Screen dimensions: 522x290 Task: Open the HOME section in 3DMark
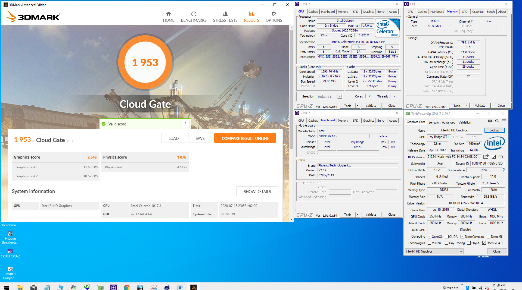[x=169, y=17]
